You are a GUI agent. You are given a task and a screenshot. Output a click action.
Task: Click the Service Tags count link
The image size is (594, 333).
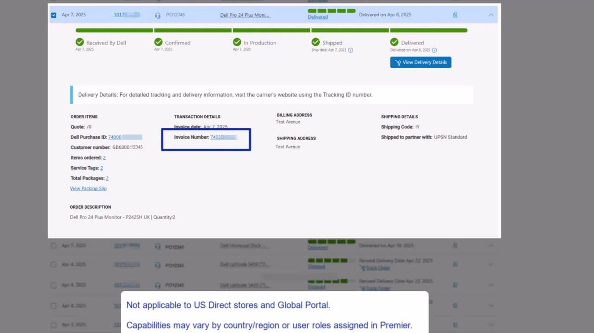[x=101, y=168]
